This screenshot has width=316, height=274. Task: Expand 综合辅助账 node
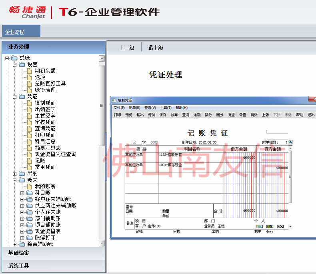pos(14,244)
